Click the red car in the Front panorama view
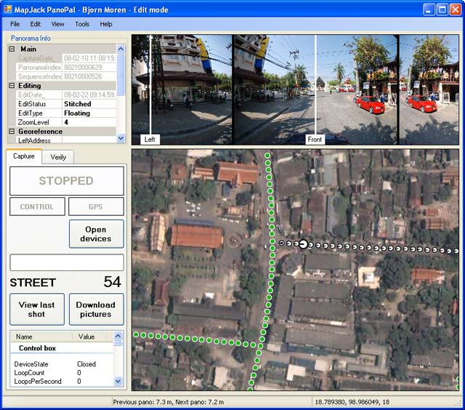465x410 pixels. pyautogui.click(x=371, y=105)
